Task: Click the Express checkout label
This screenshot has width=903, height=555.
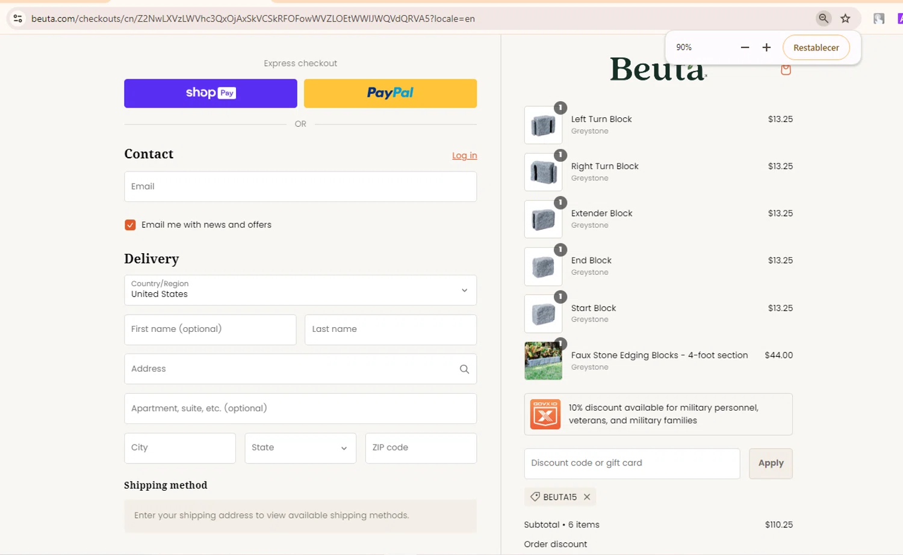Action: [300, 63]
